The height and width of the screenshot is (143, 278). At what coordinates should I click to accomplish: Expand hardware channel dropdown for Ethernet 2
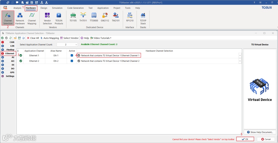pos(240,61)
